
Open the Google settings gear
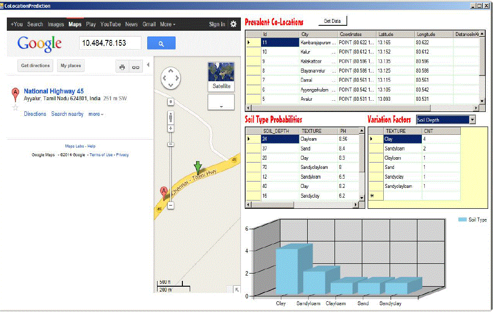point(233,24)
